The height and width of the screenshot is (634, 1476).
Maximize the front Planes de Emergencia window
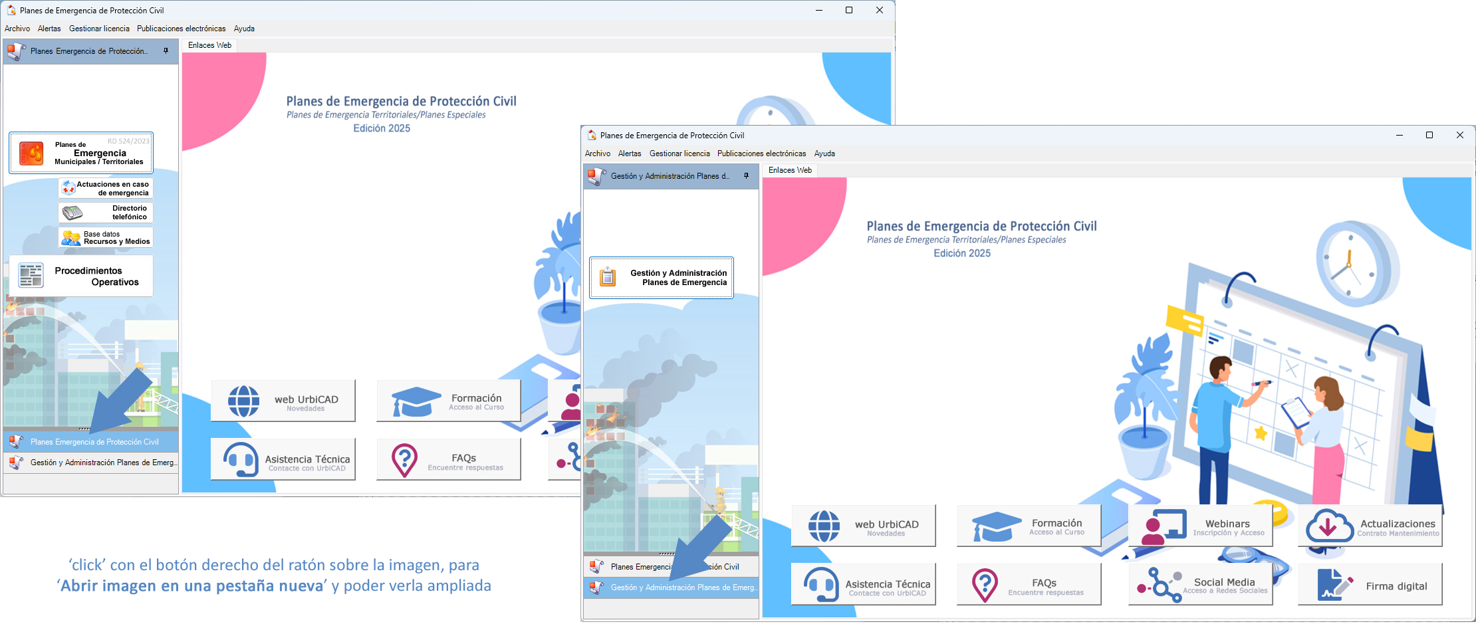point(1429,135)
